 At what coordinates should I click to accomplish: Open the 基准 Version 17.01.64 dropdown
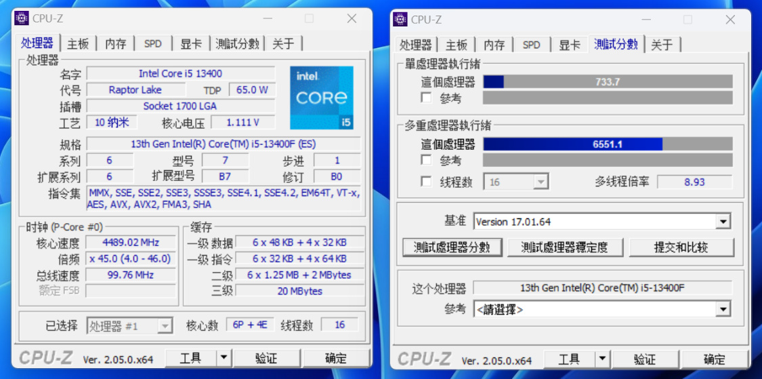click(602, 222)
